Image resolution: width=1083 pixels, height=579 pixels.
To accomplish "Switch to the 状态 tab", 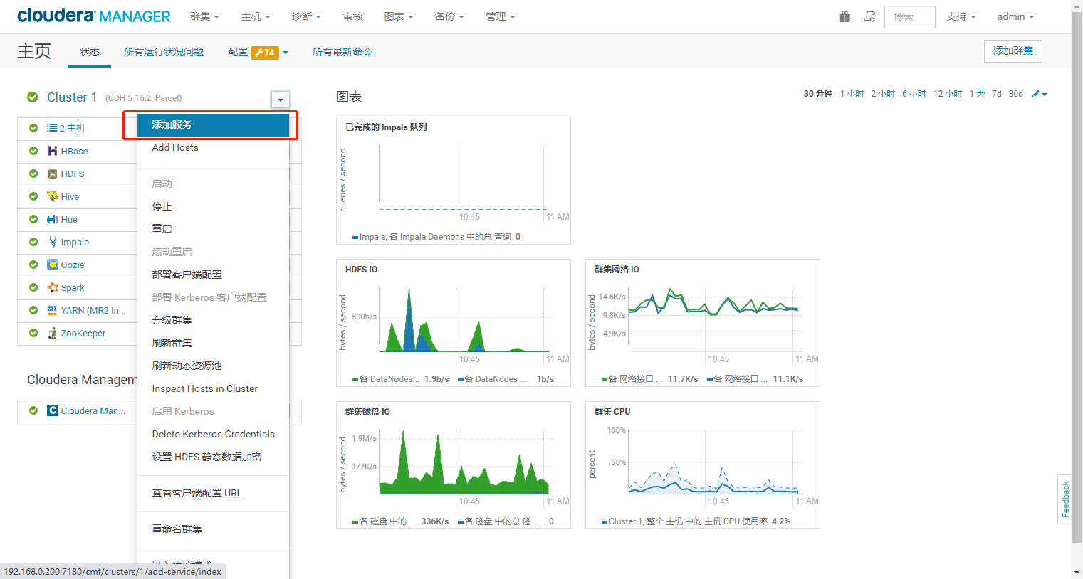I will [90, 52].
